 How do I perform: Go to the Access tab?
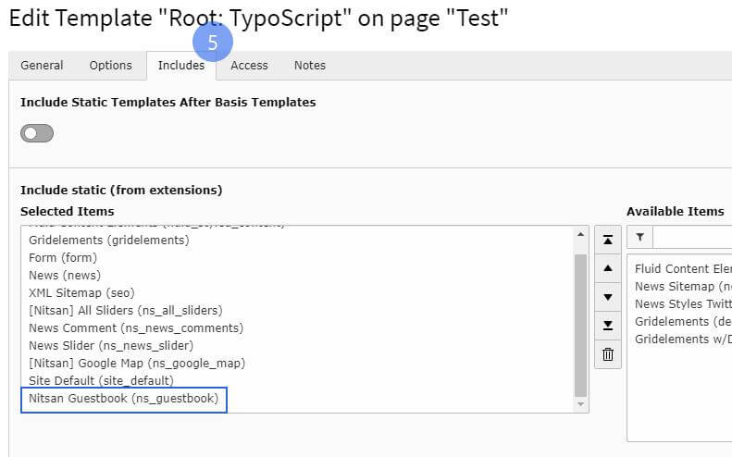(x=249, y=66)
